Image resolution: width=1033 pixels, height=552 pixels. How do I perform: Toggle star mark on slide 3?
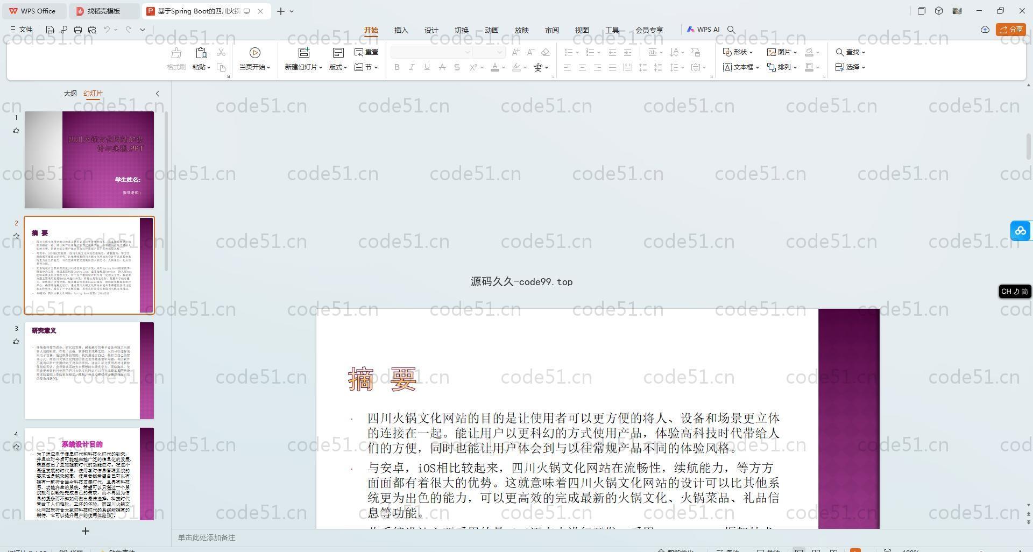(x=16, y=342)
